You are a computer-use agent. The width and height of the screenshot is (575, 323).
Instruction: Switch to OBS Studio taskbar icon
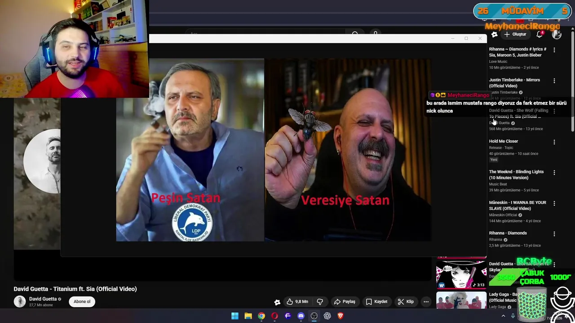point(314,316)
